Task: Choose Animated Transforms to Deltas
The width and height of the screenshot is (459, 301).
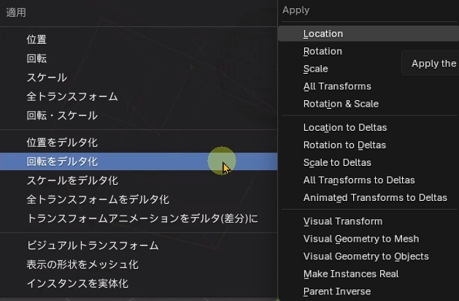Action: 375,198
